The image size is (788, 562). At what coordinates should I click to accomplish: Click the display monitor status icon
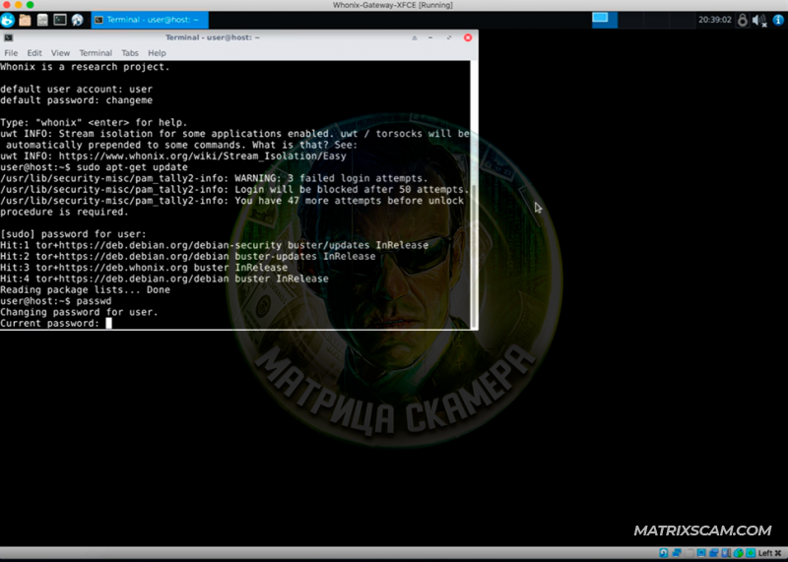[x=701, y=553]
